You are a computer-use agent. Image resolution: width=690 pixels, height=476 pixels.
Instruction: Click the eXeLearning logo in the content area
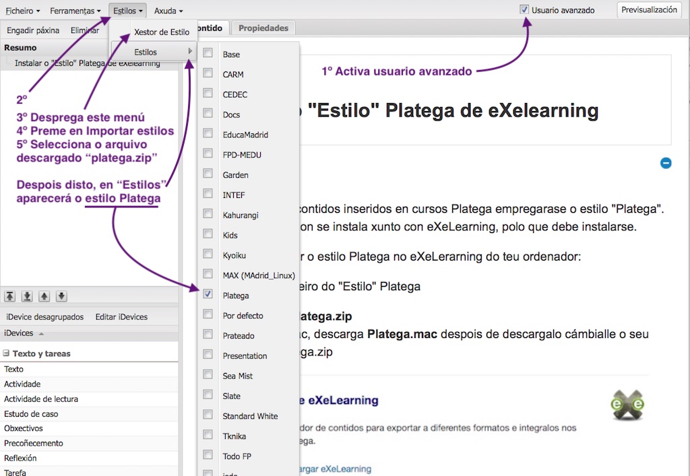click(x=627, y=405)
